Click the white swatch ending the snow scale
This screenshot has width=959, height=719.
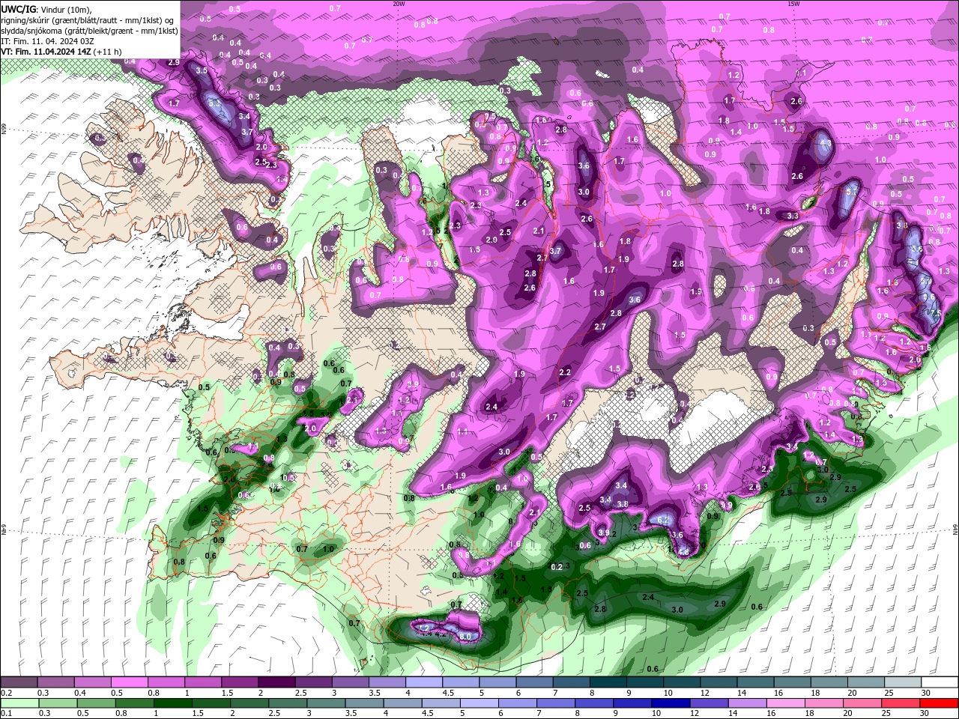(940, 682)
